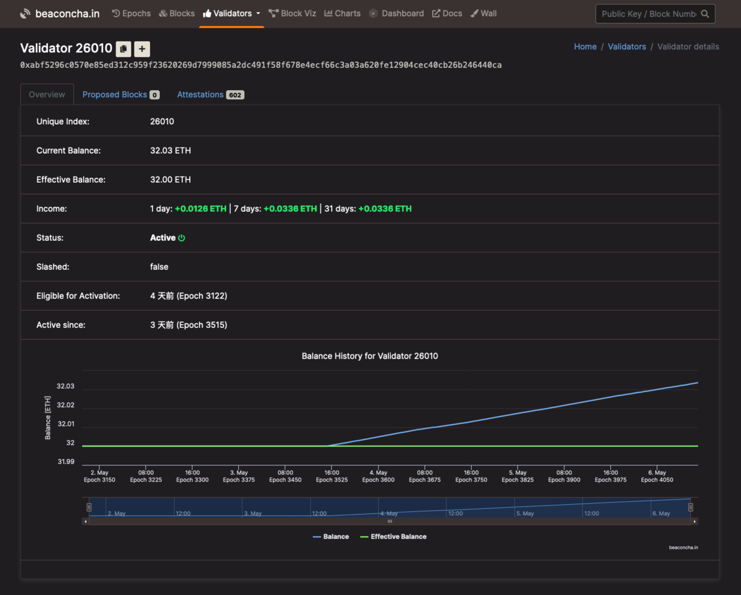
Task: Go to Home breadcrumb link
Action: coord(585,46)
